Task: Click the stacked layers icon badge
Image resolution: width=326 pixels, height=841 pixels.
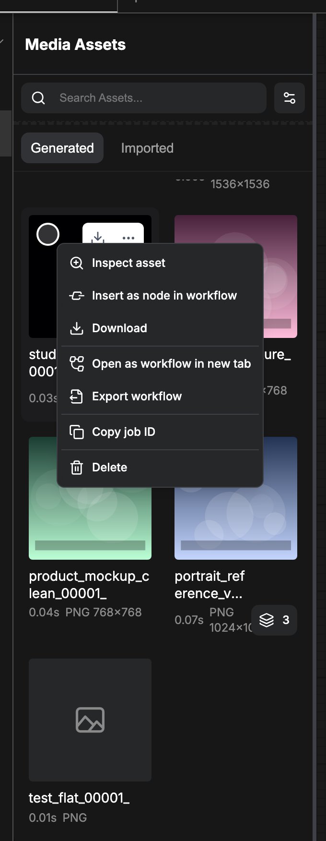Action: click(267, 620)
